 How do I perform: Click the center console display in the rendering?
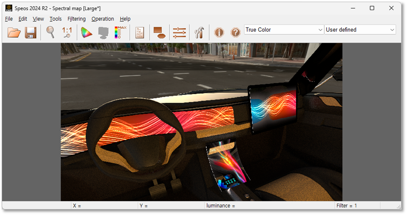click(228, 166)
